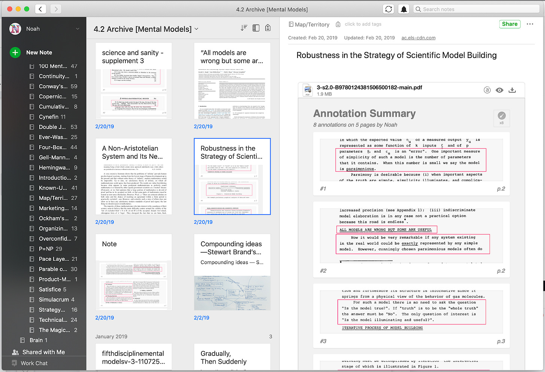Select the 'Overconfid...' notebook
The height and width of the screenshot is (372, 545).
click(x=54, y=239)
